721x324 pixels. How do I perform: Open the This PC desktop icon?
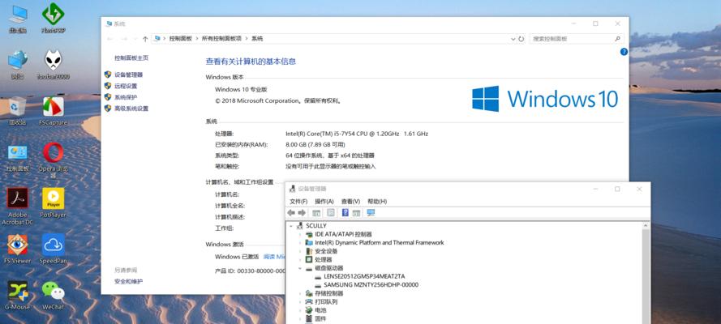18,19
